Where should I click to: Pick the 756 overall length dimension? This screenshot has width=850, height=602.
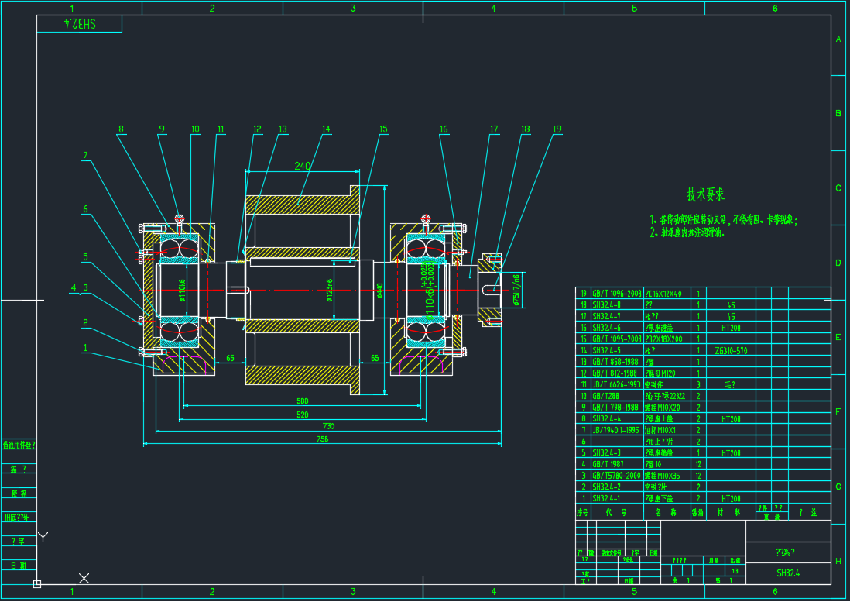tap(322, 439)
